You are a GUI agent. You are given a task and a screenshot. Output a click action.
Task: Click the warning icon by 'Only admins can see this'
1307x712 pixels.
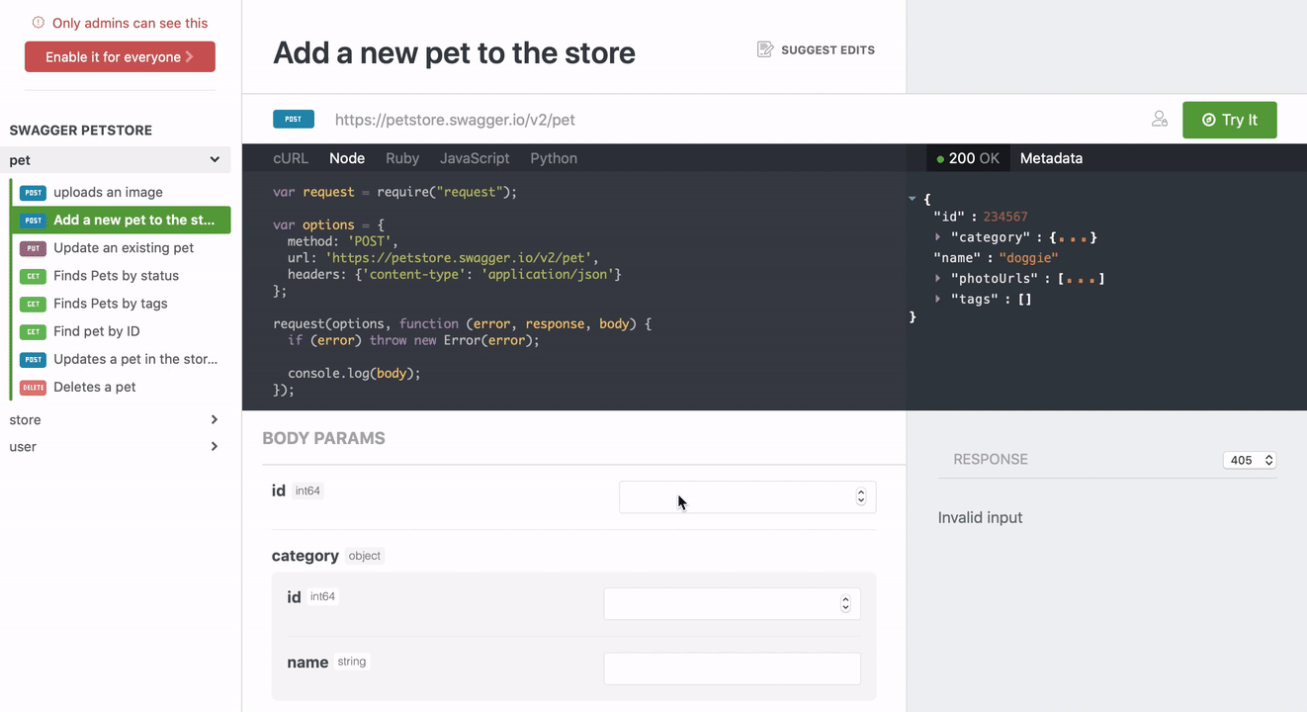[x=39, y=23]
